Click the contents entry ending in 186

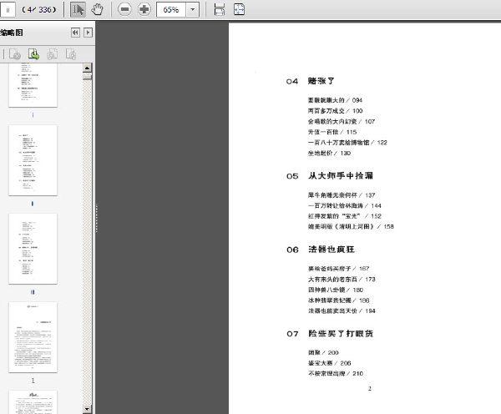tap(338, 300)
